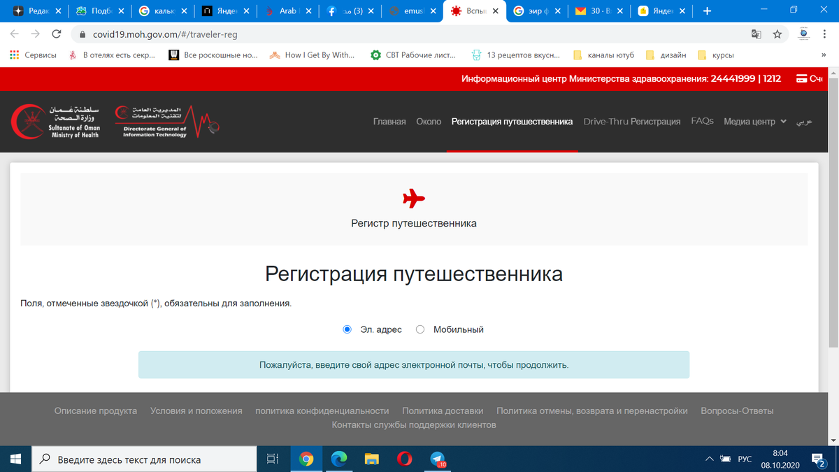The height and width of the screenshot is (472, 839).
Task: Click the translate page icon
Action: (x=756, y=34)
